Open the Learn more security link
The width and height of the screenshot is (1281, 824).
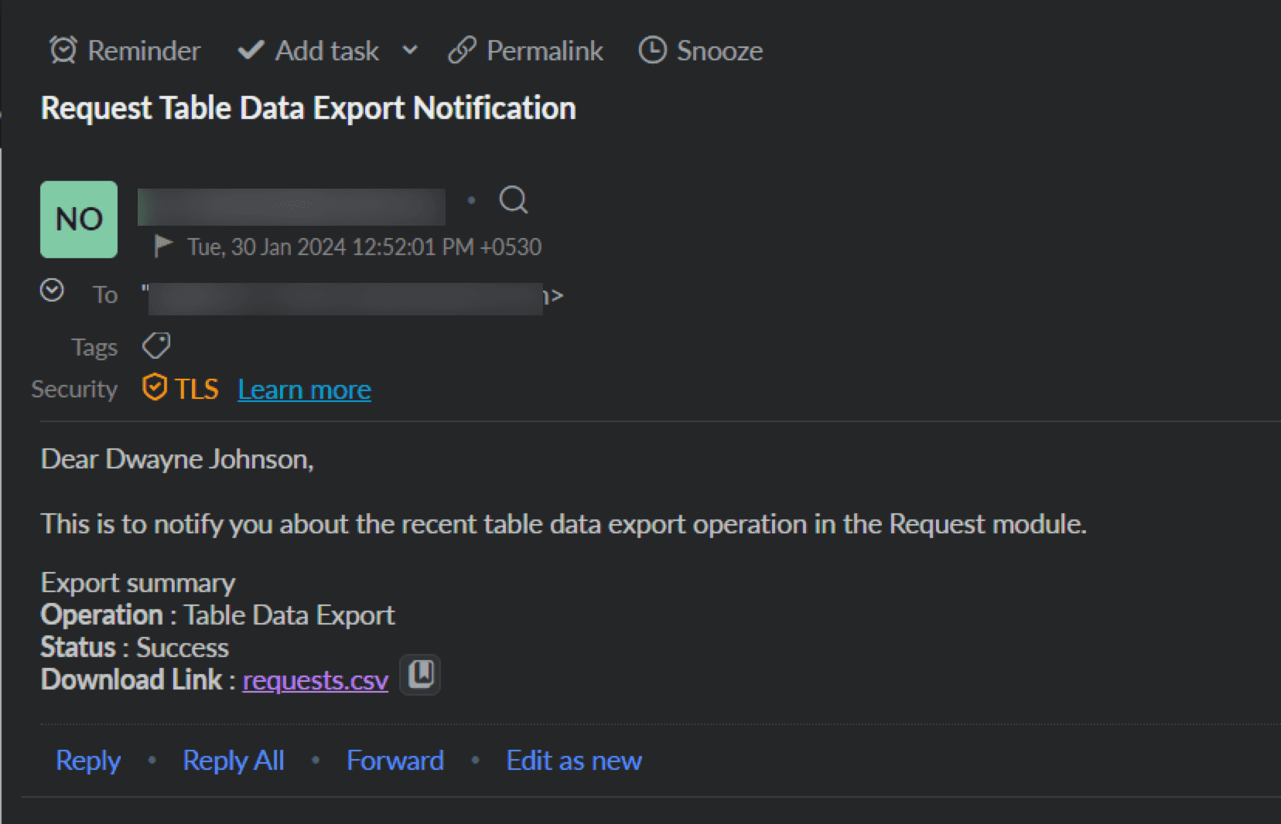tap(304, 390)
